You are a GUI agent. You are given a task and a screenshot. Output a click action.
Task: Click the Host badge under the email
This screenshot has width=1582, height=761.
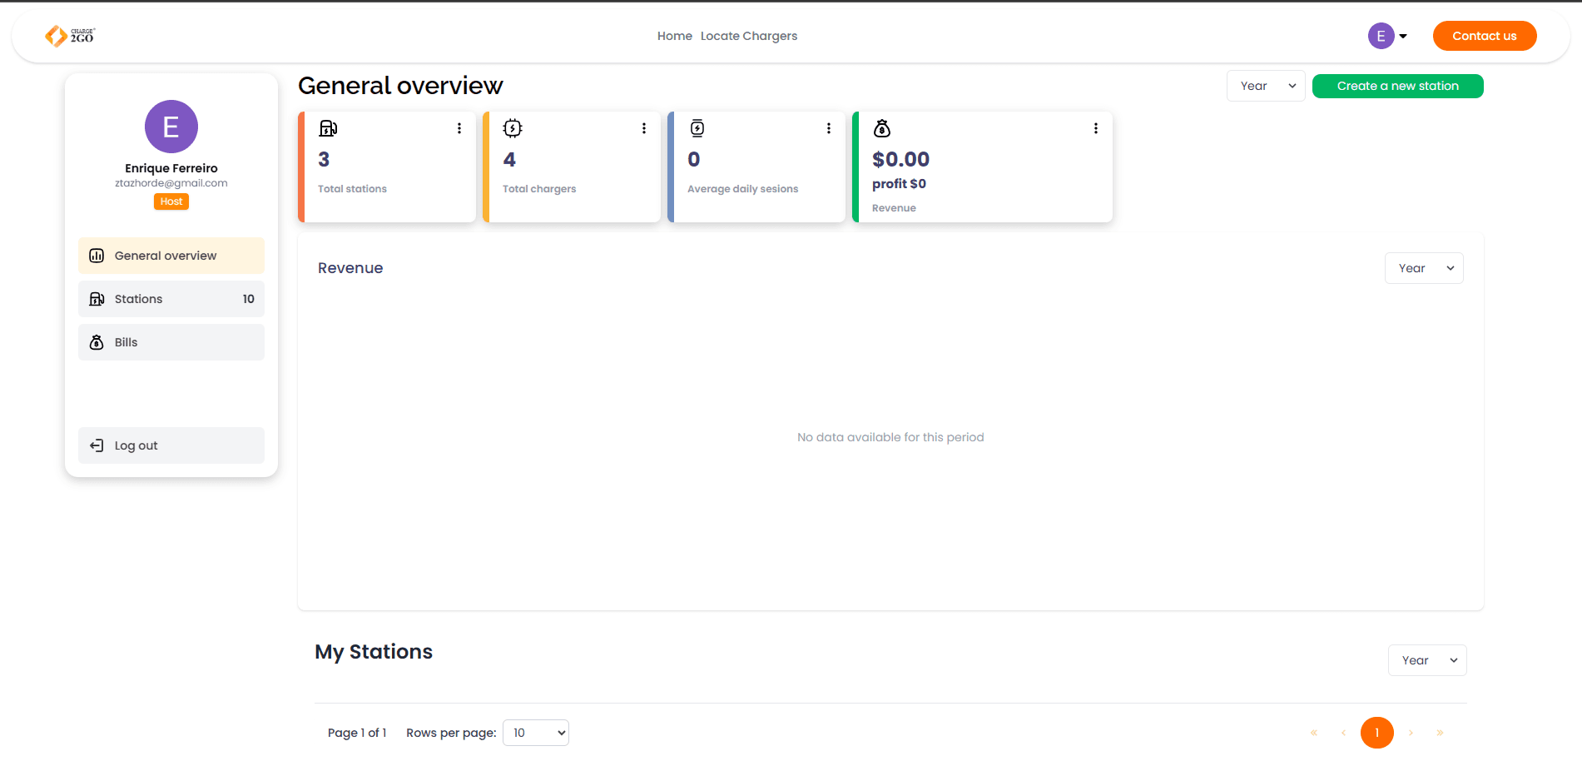pos(171,201)
